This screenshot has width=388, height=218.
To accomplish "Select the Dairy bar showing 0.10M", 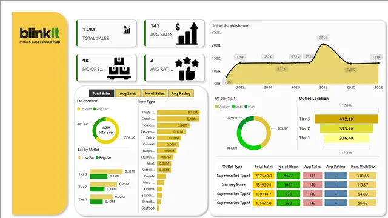I will coord(169,138).
